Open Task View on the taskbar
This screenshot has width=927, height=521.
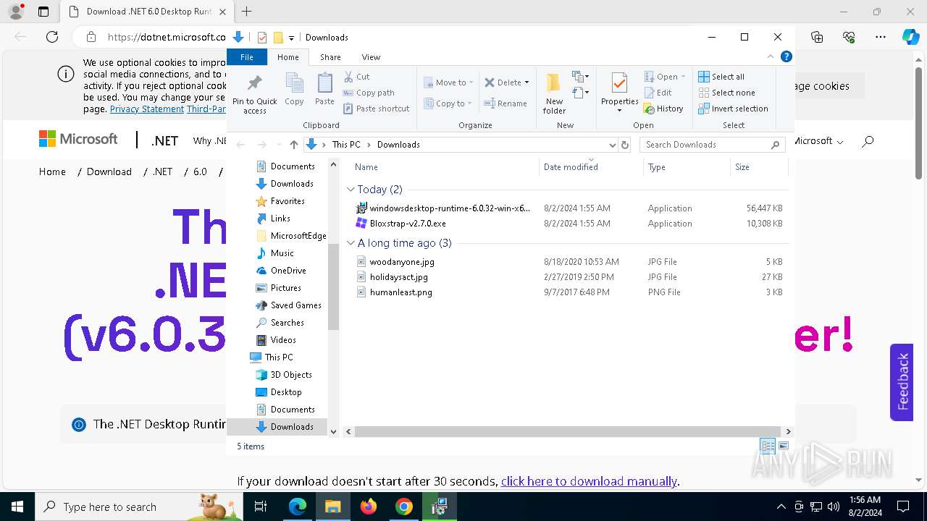click(x=261, y=507)
